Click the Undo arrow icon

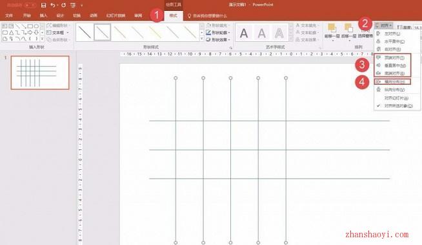click(x=53, y=5)
